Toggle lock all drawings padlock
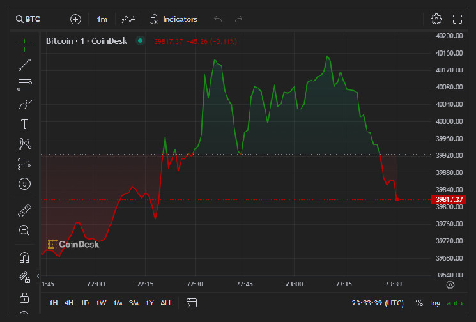Image resolution: width=476 pixels, height=322 pixels. click(24, 298)
